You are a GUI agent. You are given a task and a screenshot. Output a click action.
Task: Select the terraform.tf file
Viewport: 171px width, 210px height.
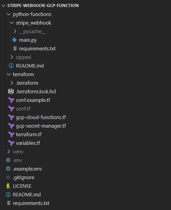[x=29, y=134]
